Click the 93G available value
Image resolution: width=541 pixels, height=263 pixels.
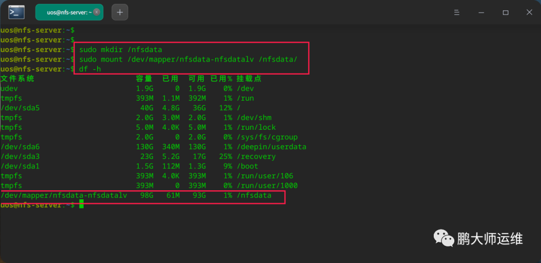click(199, 196)
